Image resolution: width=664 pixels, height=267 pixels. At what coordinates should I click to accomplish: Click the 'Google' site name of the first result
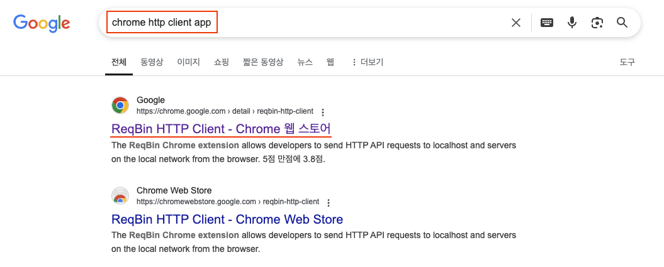pos(151,101)
